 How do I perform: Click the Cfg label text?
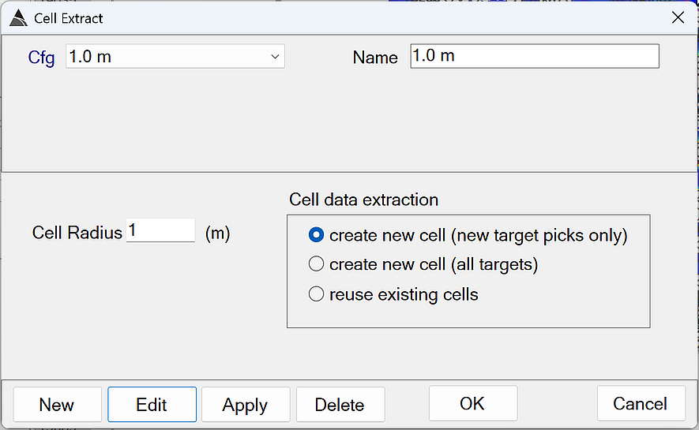[x=41, y=58]
